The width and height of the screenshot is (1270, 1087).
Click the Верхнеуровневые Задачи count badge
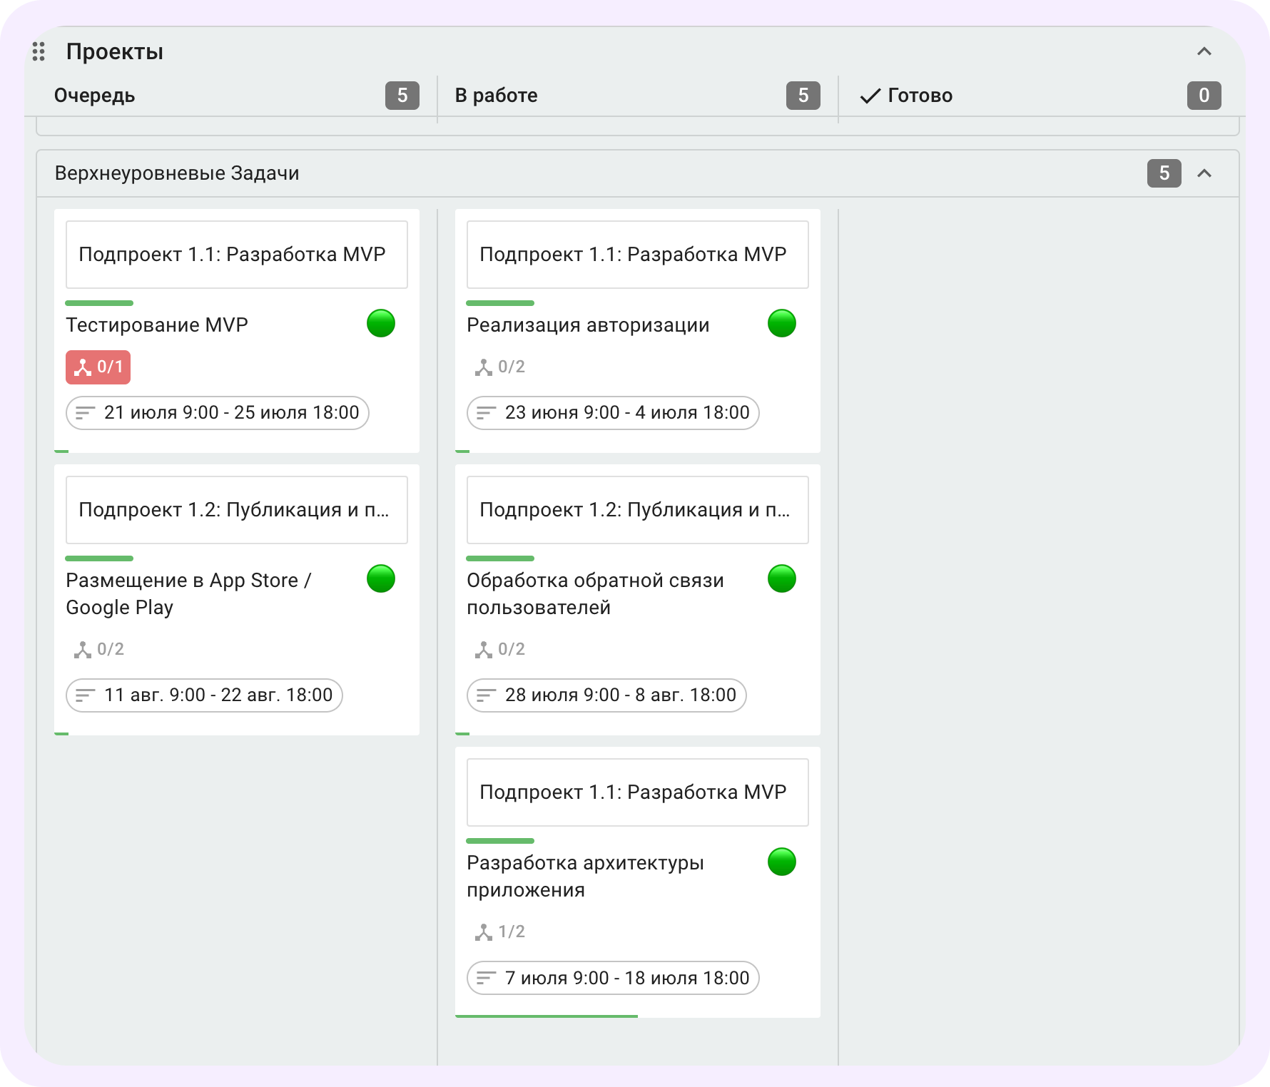tap(1164, 173)
